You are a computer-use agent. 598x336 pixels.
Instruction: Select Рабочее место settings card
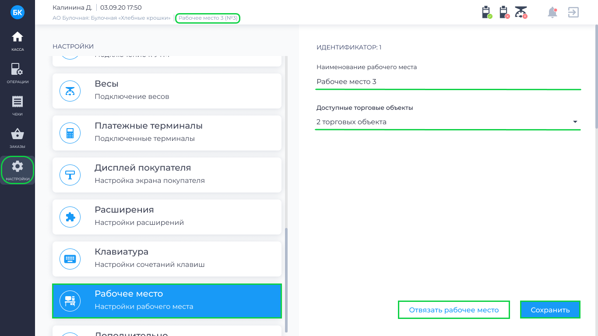click(x=167, y=301)
